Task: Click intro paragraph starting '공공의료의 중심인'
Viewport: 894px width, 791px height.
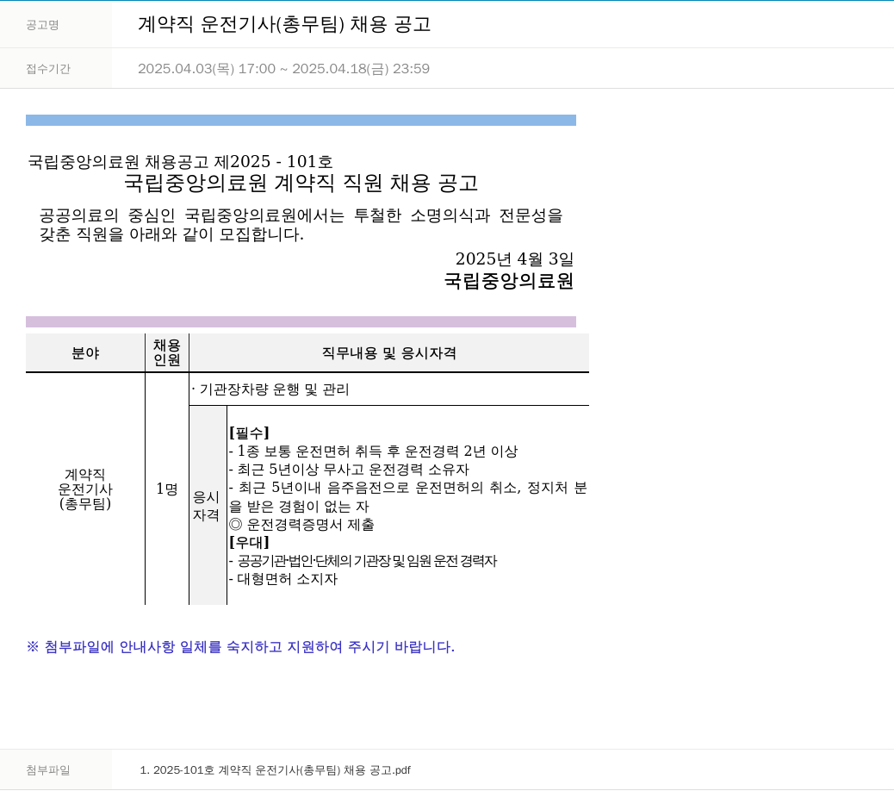Action: coord(301,225)
